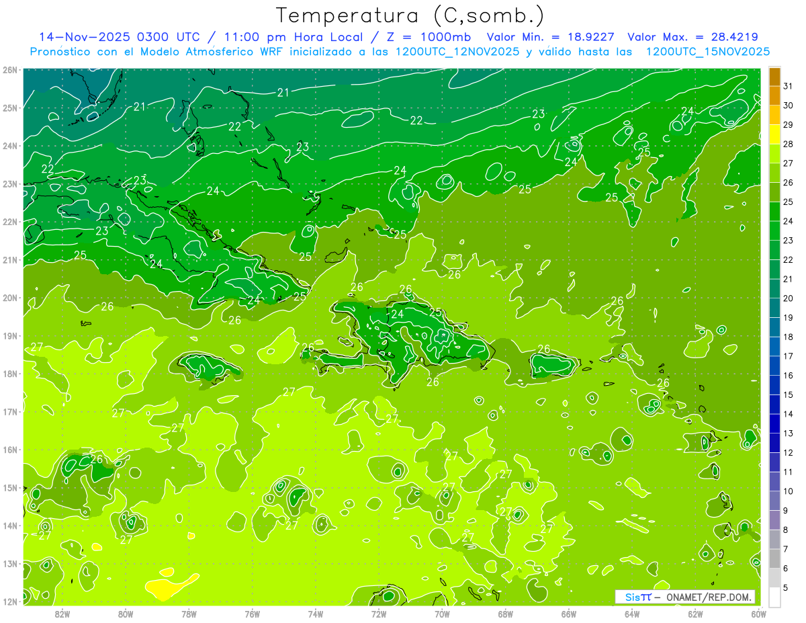Viewport: 806px width, 623px height.
Task: Click the 12N latitude label
Action: [x=9, y=601]
